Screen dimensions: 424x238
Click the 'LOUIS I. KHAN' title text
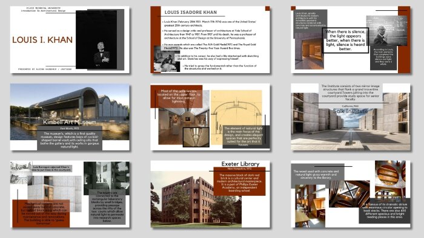pyautogui.click(x=42, y=40)
